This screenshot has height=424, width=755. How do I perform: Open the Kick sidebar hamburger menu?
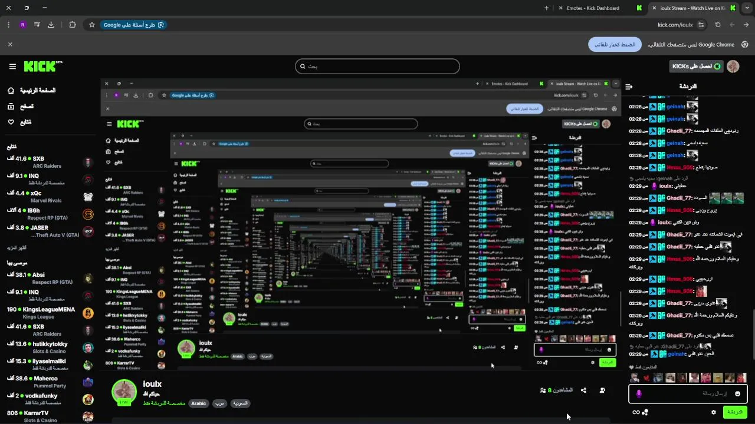[12, 67]
